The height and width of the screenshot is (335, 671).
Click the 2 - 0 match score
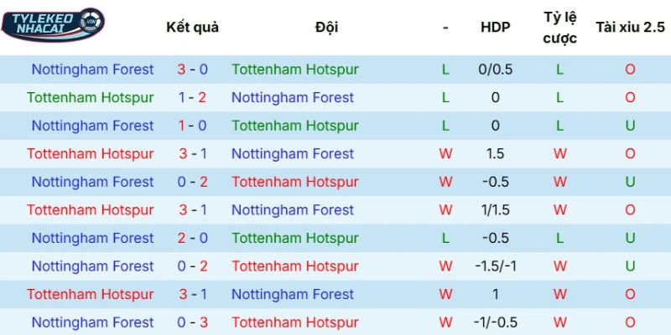(x=192, y=238)
